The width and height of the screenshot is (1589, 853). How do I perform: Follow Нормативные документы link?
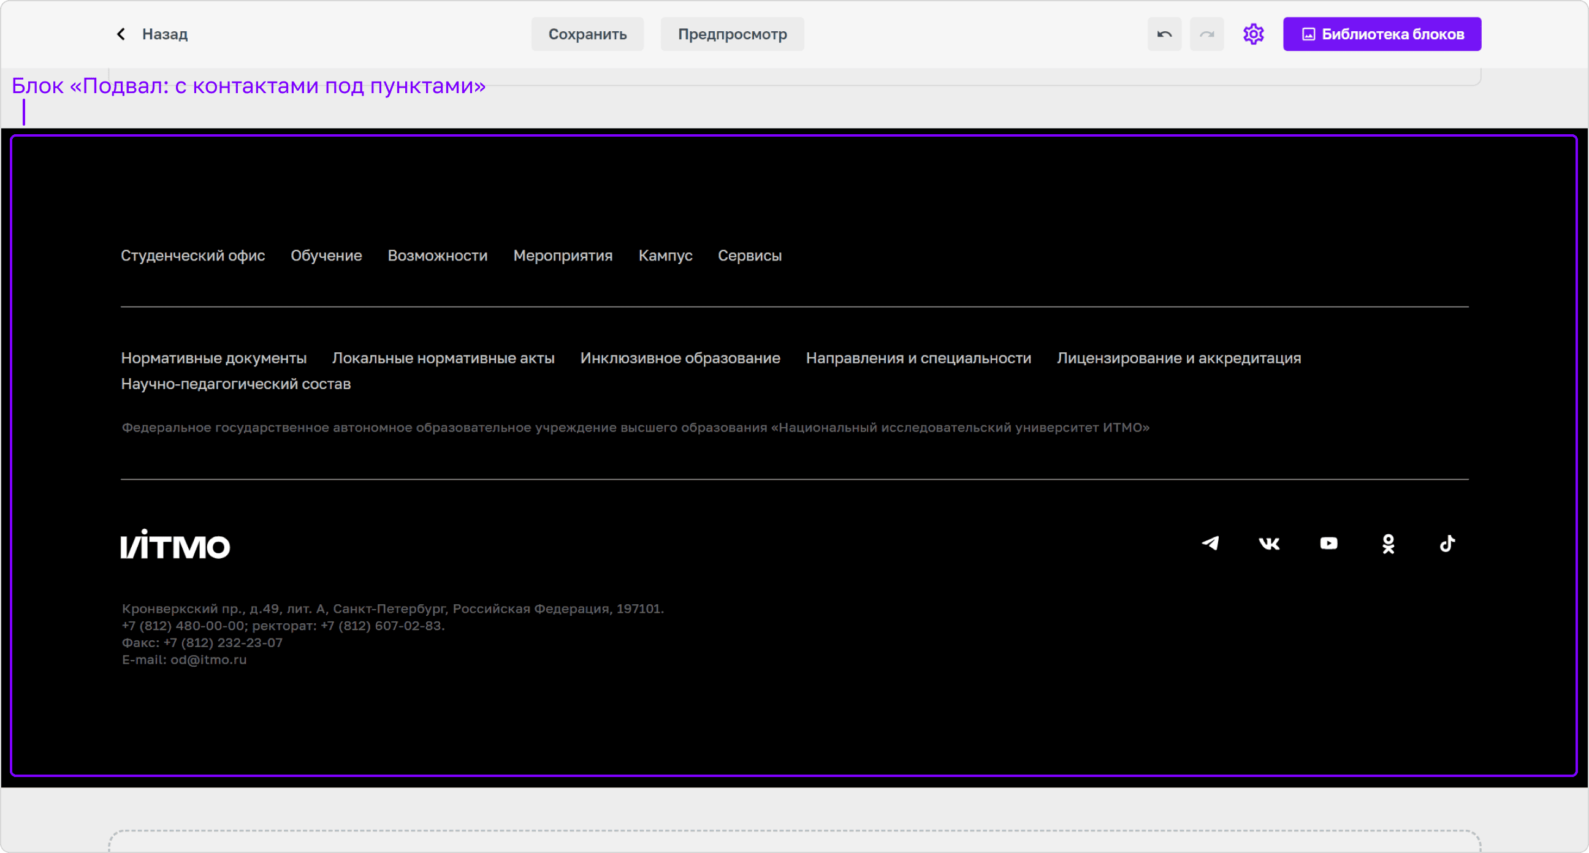213,358
